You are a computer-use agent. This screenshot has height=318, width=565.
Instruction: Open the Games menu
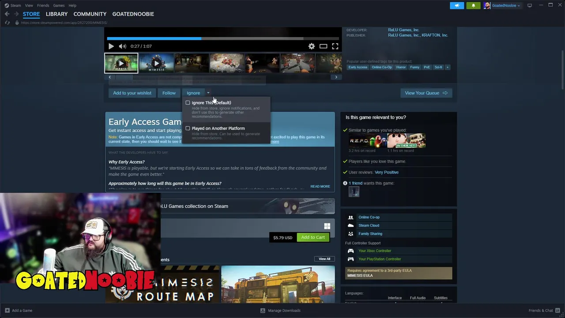click(59, 5)
